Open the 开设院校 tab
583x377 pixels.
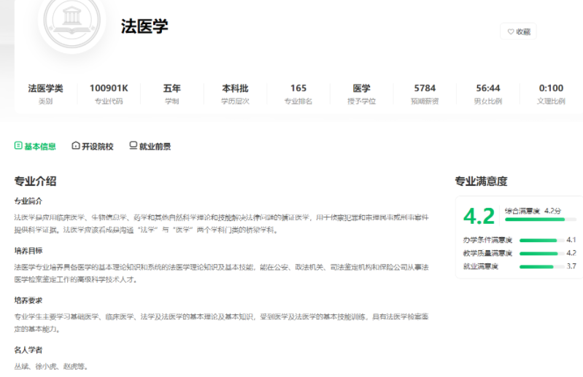[93, 146]
